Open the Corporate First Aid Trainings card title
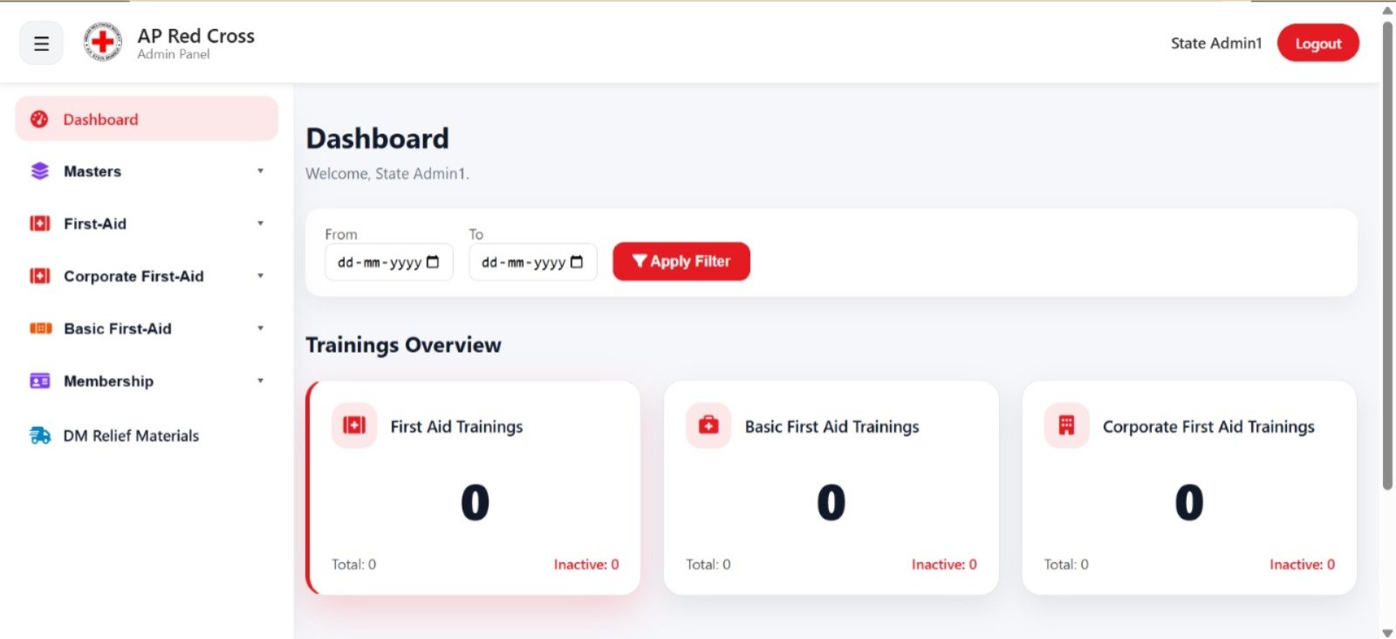Screen dimensions: 1396x639 pos(1208,426)
